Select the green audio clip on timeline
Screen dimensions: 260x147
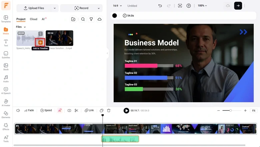pyautogui.click(x=120, y=139)
